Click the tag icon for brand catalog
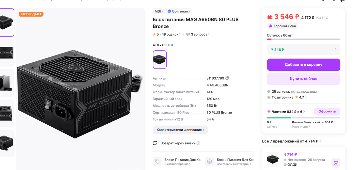Screen dimensions: 356x170 [157, 162]
